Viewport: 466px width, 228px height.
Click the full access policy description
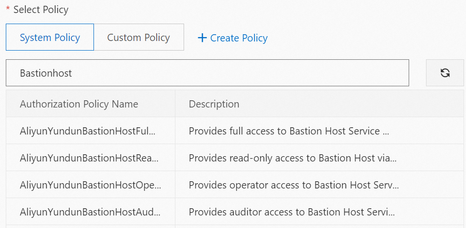point(288,131)
